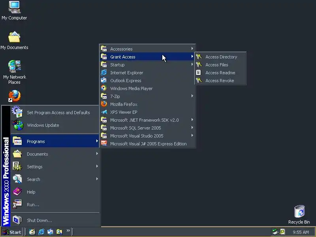Image resolution: width=316 pixels, height=237 pixels.
Task: Open Microsoft .NET Framework SDK v2.0 group
Action: pyautogui.click(x=147, y=120)
